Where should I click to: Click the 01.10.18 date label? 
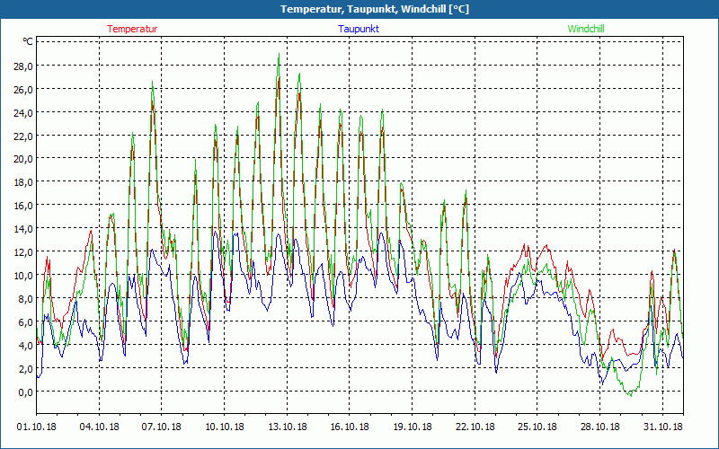tap(37, 427)
